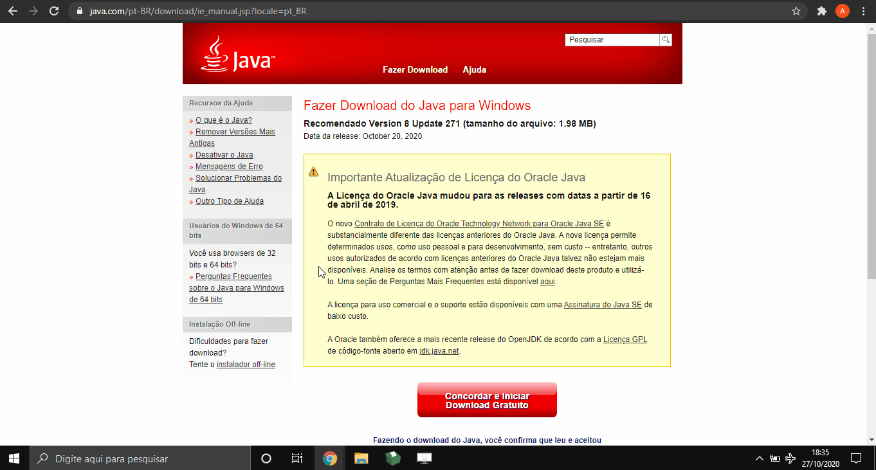The image size is (876, 470).
Task: Open the task view icon on the taskbar
Action: click(297, 458)
